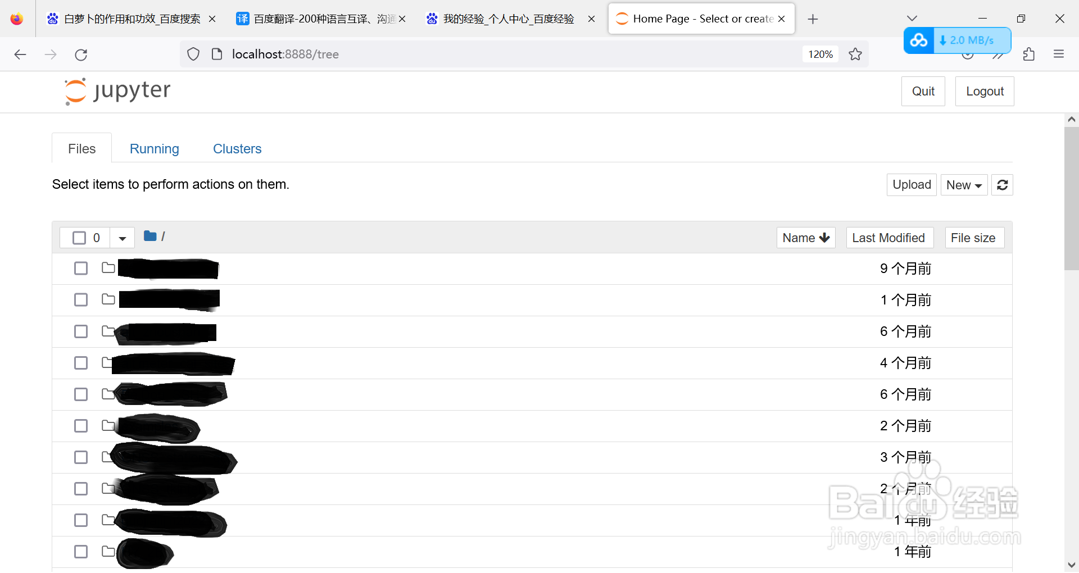Open the Firefox extensions menu

point(1029,54)
